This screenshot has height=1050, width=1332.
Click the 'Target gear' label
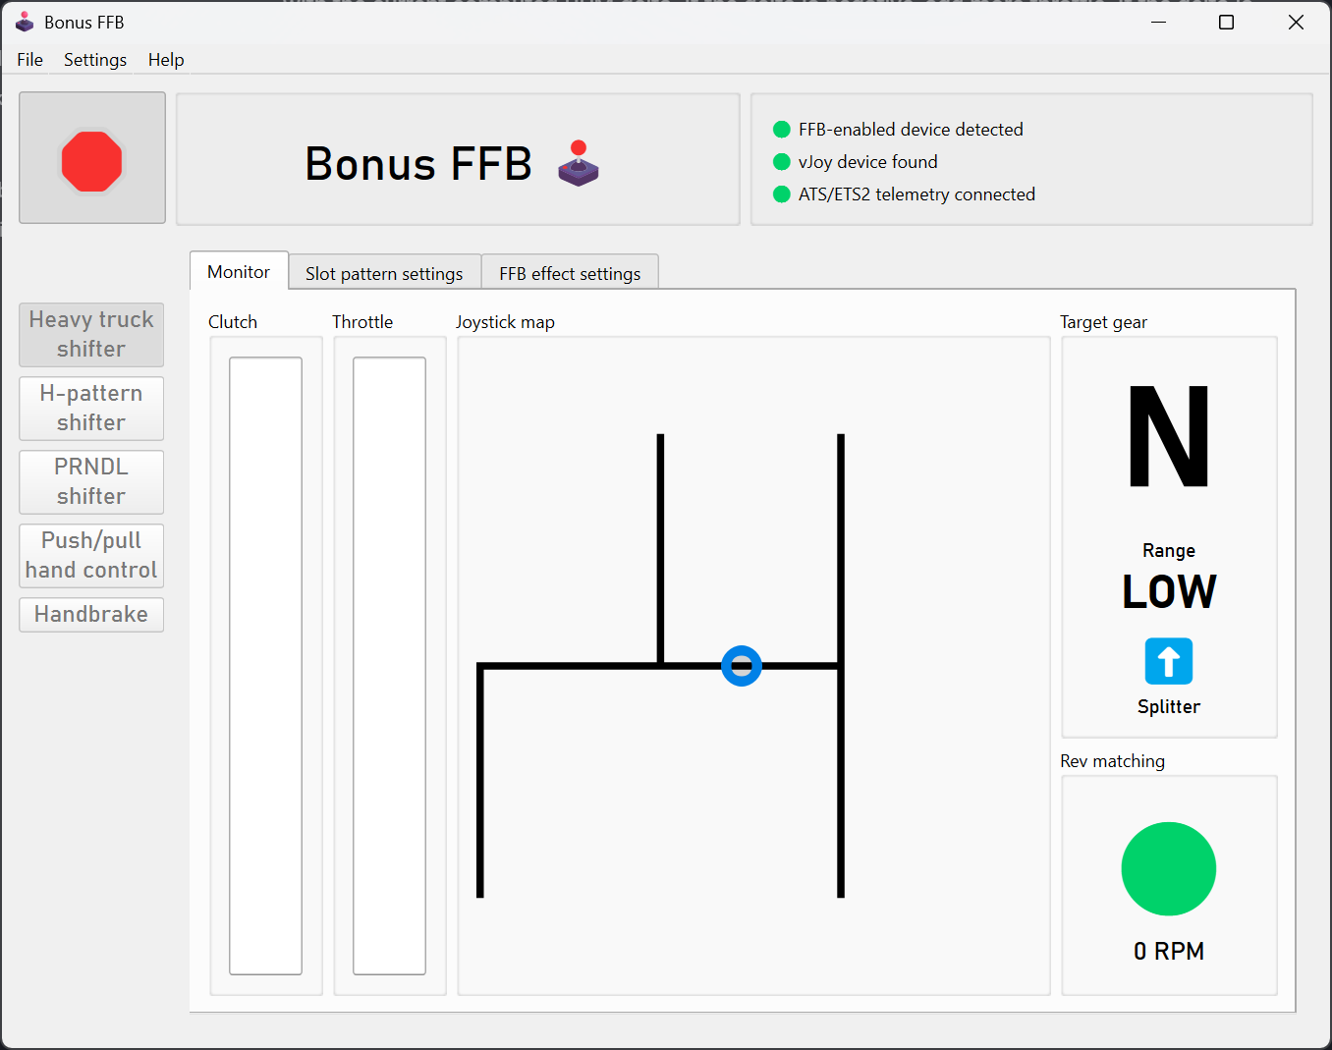(1103, 322)
